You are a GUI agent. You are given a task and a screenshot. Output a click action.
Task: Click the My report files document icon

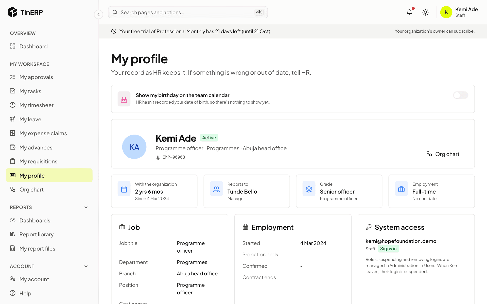tap(13, 248)
